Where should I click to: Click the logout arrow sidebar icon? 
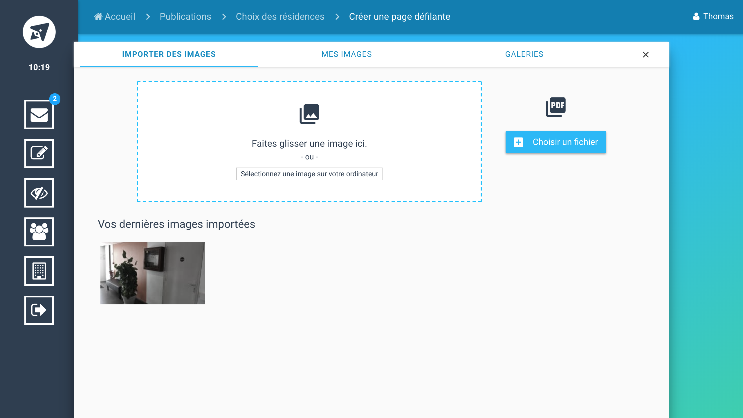click(39, 310)
